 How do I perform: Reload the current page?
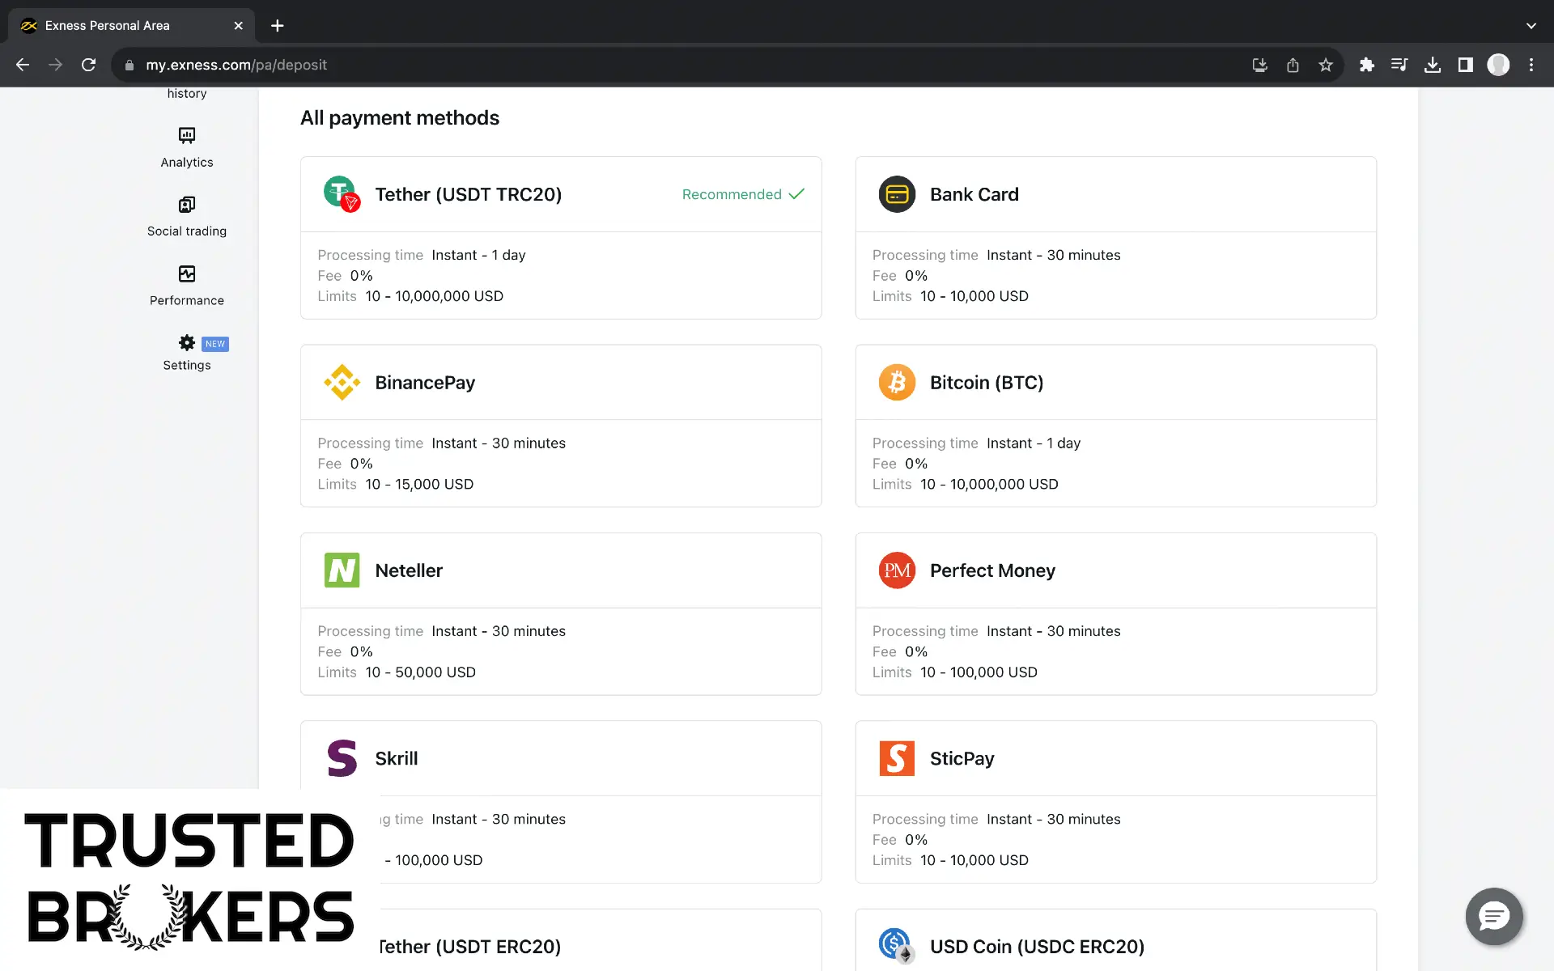[x=89, y=65]
